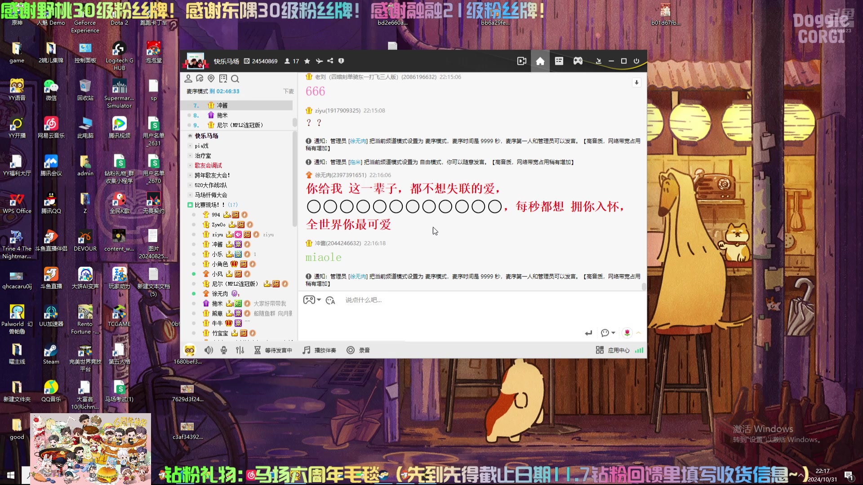863x485 pixels.
Task: Open the shield report icon in header
Action: 341,61
